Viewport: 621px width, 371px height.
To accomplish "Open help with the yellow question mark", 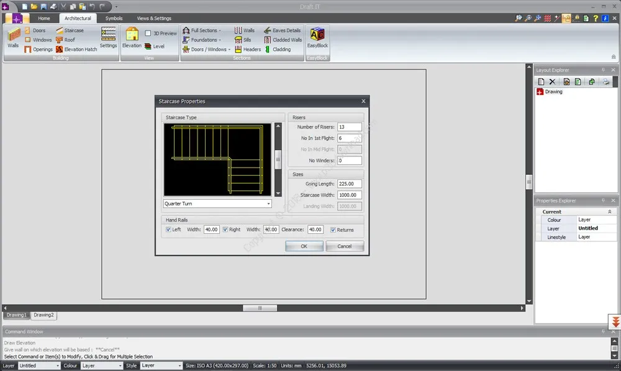I will pyautogui.click(x=596, y=18).
